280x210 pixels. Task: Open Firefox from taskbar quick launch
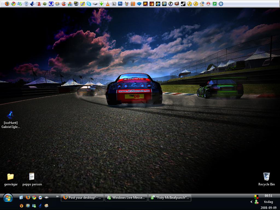click(28, 197)
